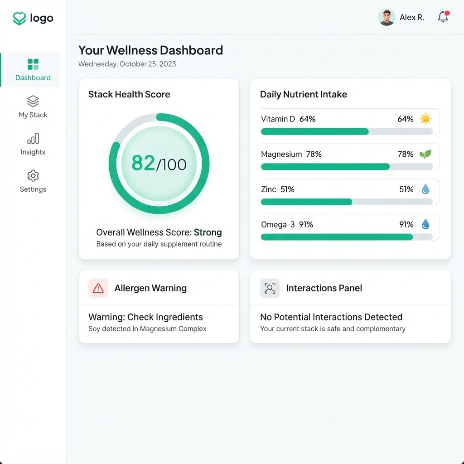Open the Insights bar chart icon
464x464 pixels.
pyautogui.click(x=33, y=138)
